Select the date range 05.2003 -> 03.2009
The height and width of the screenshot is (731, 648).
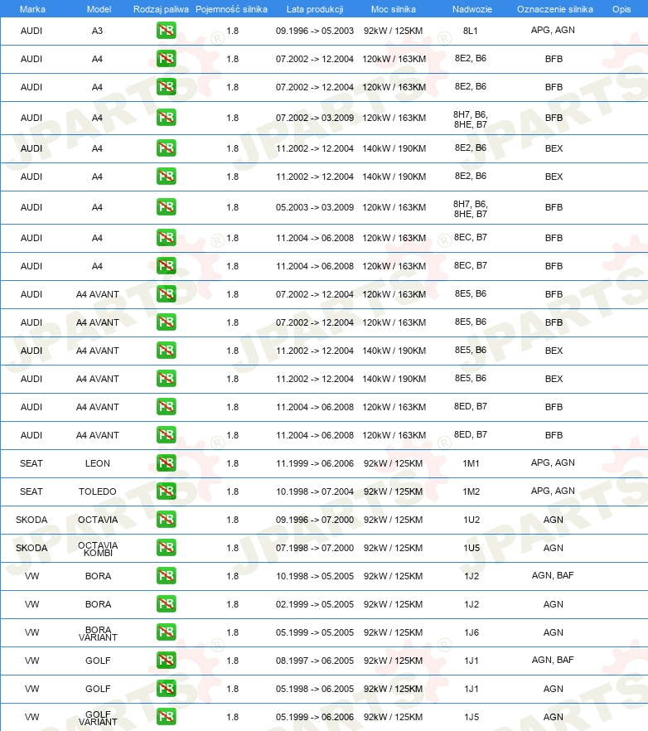[315, 207]
